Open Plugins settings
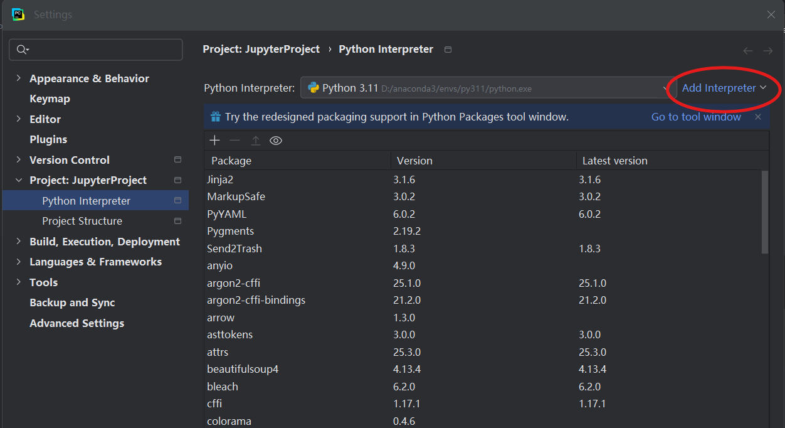This screenshot has width=785, height=428. (x=48, y=139)
